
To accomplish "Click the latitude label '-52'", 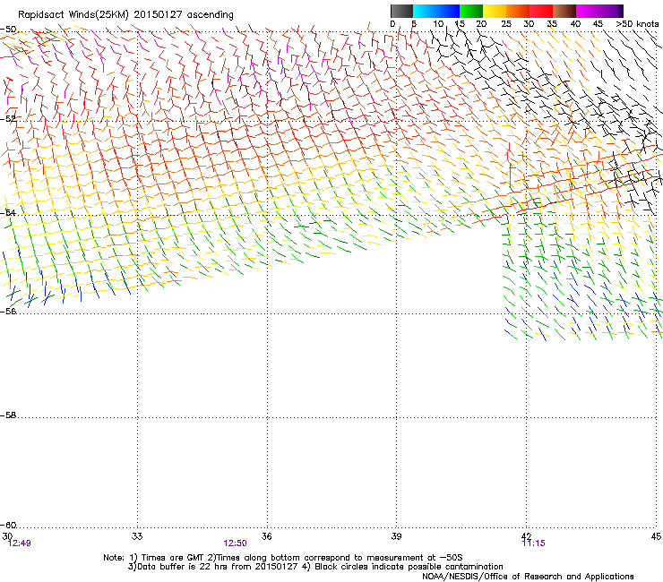I will click(8, 119).
